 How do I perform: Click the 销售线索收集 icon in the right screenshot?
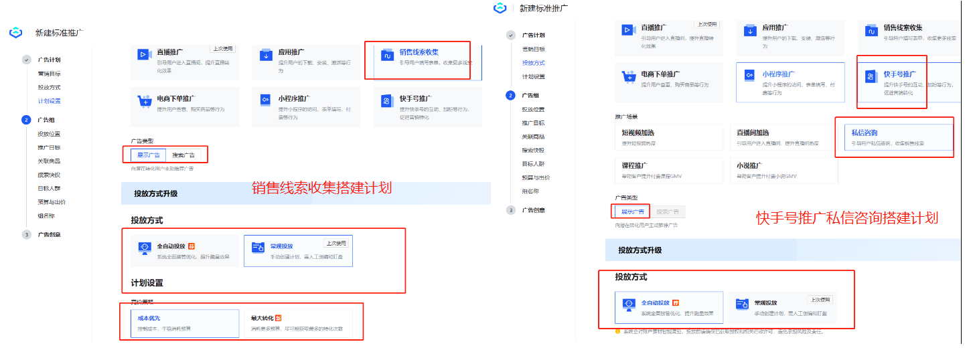tap(871, 31)
